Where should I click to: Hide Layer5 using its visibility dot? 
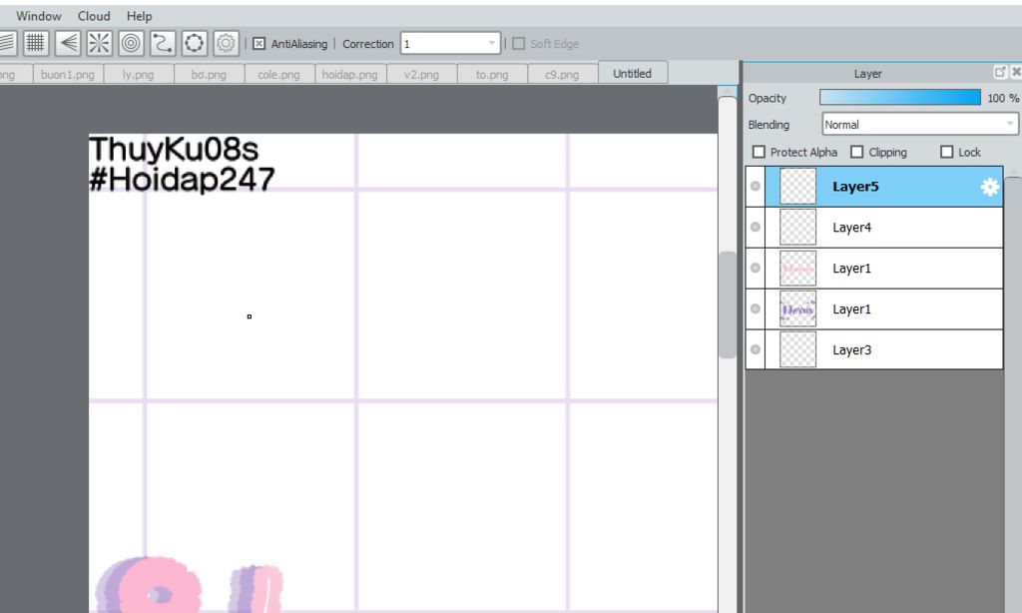tap(756, 187)
